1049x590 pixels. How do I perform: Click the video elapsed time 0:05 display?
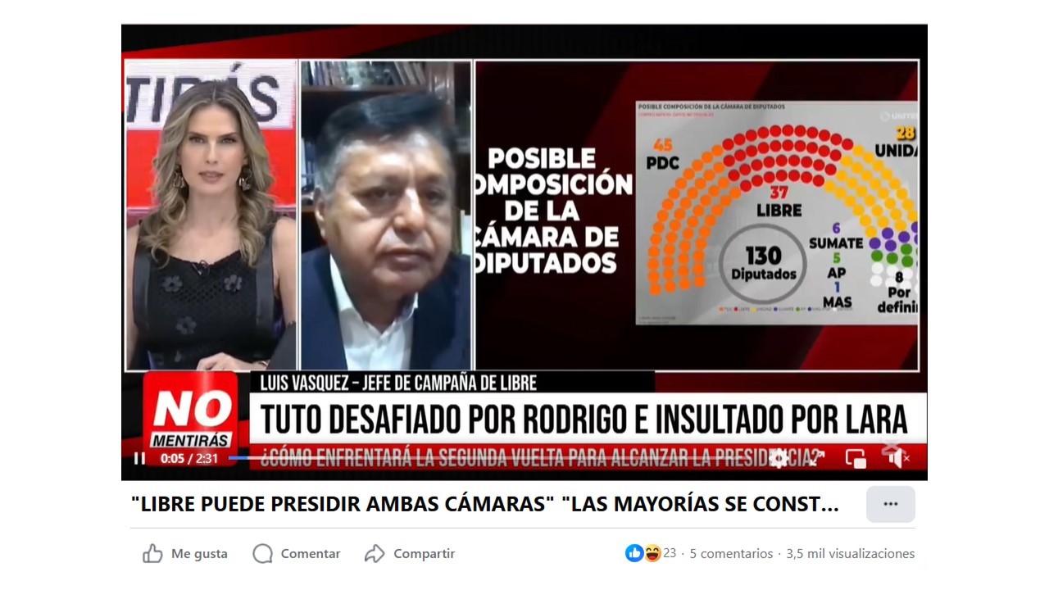coord(172,459)
